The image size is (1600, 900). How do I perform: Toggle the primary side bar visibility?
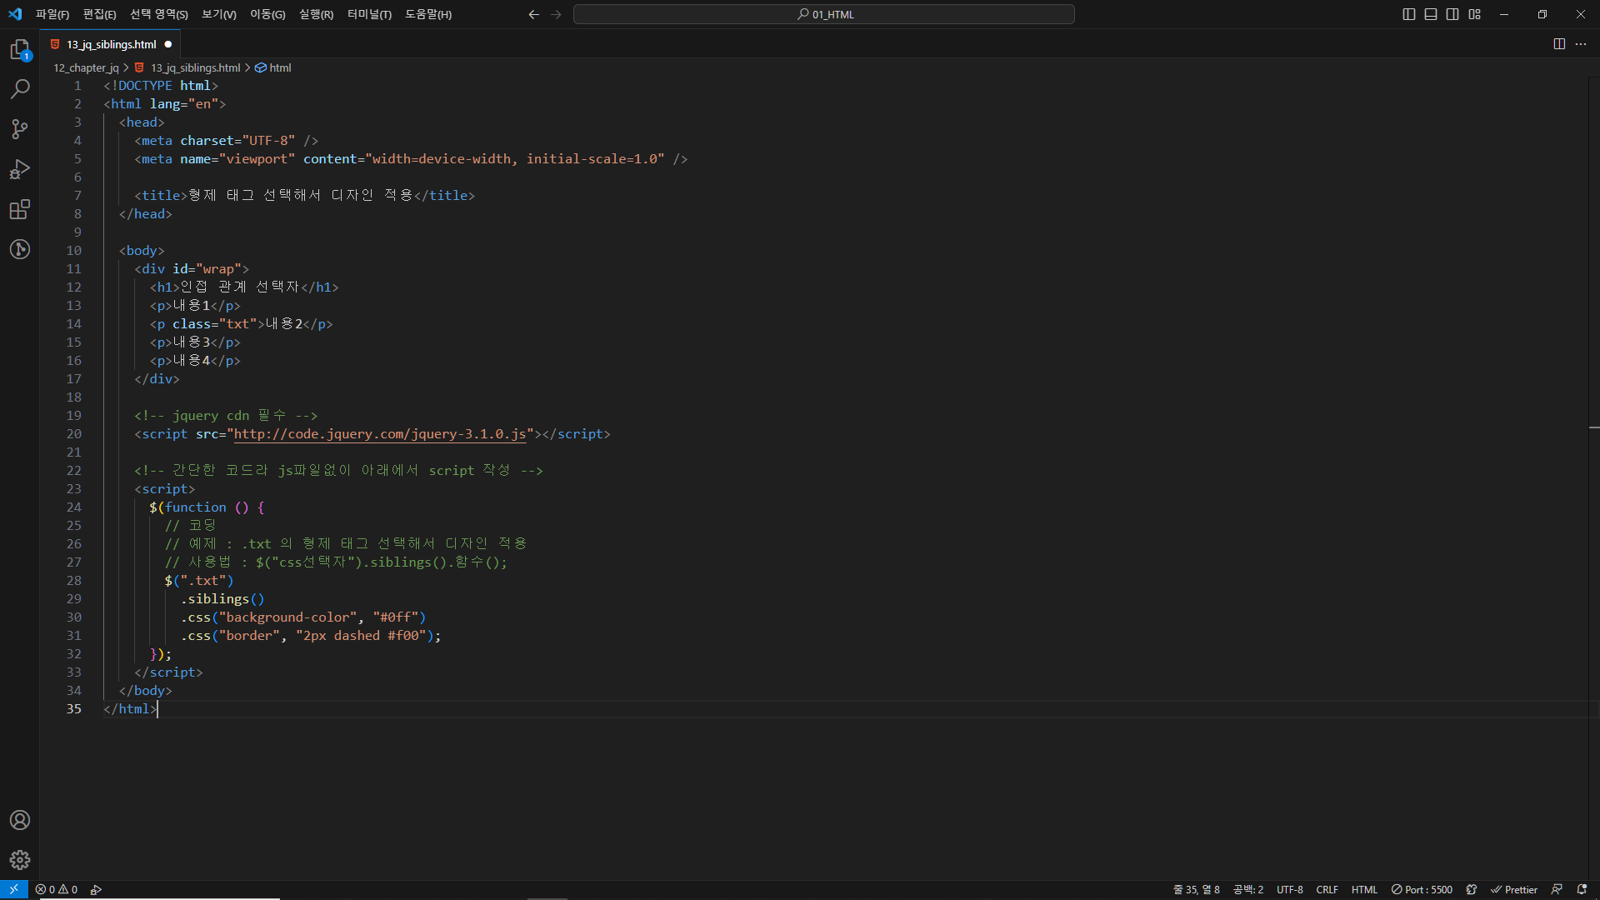click(1409, 14)
